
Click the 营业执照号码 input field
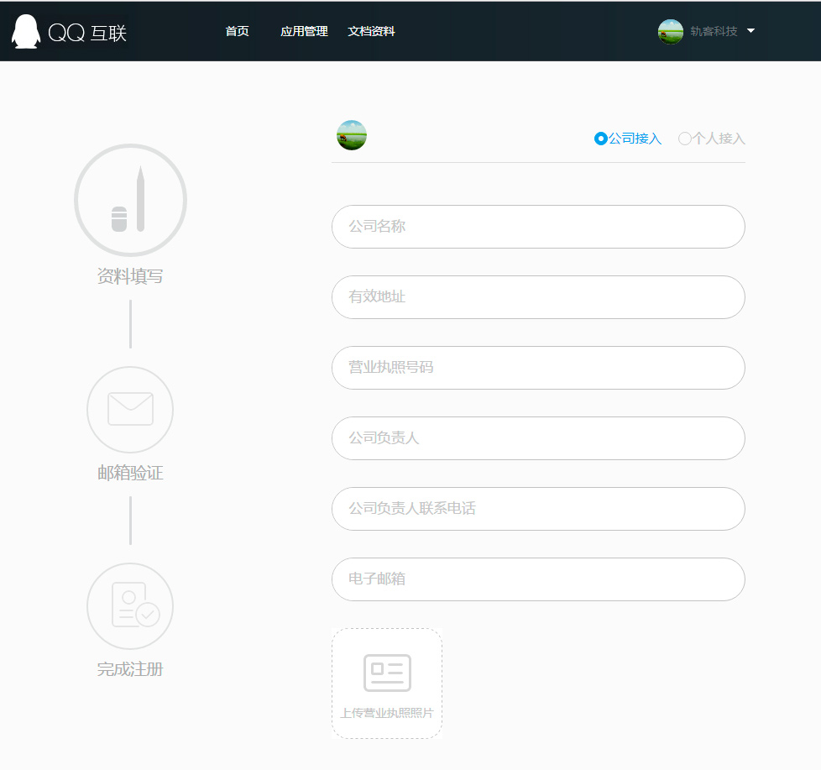[x=538, y=368]
